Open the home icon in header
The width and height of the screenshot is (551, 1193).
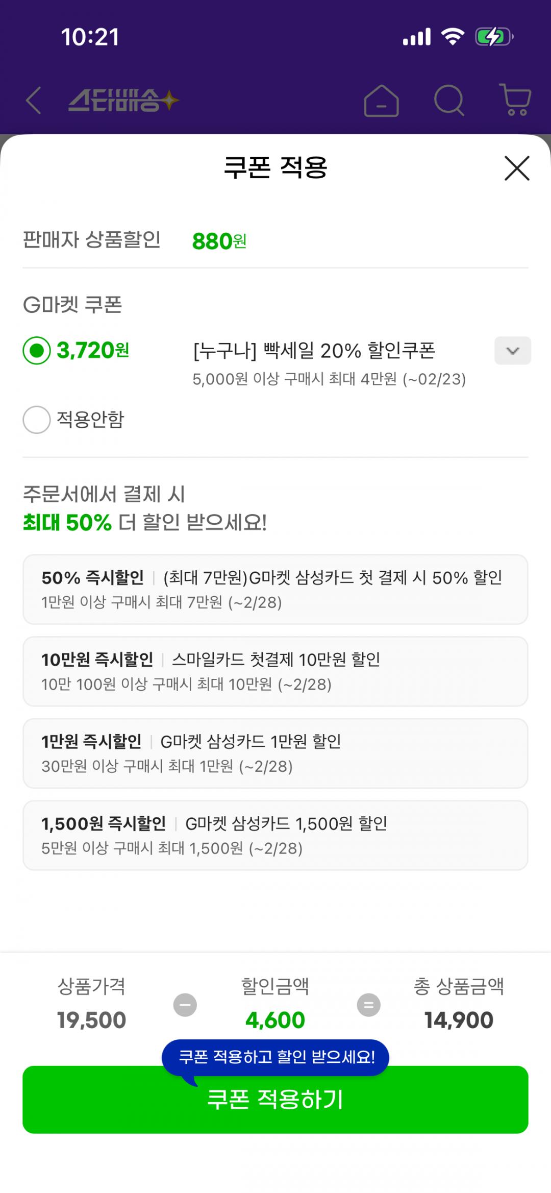pos(381,101)
